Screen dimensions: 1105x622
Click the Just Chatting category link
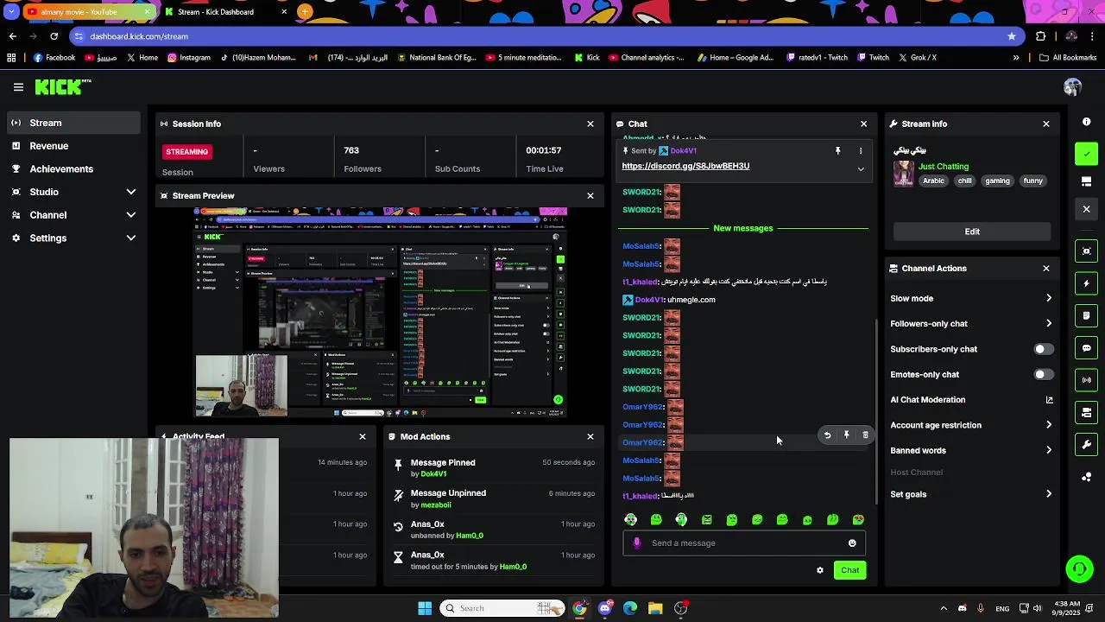(944, 167)
